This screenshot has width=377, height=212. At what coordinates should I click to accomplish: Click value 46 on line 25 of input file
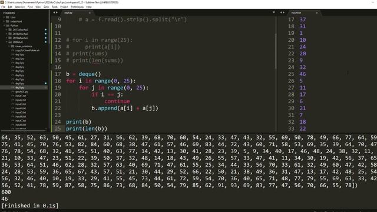302,74
